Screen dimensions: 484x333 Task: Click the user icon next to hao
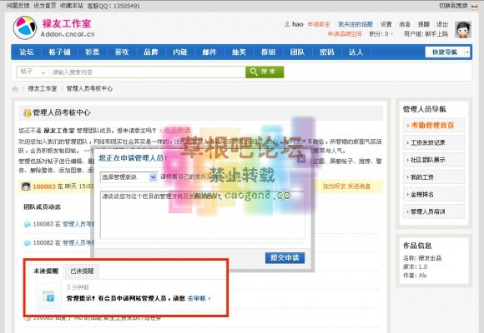tap(287, 24)
